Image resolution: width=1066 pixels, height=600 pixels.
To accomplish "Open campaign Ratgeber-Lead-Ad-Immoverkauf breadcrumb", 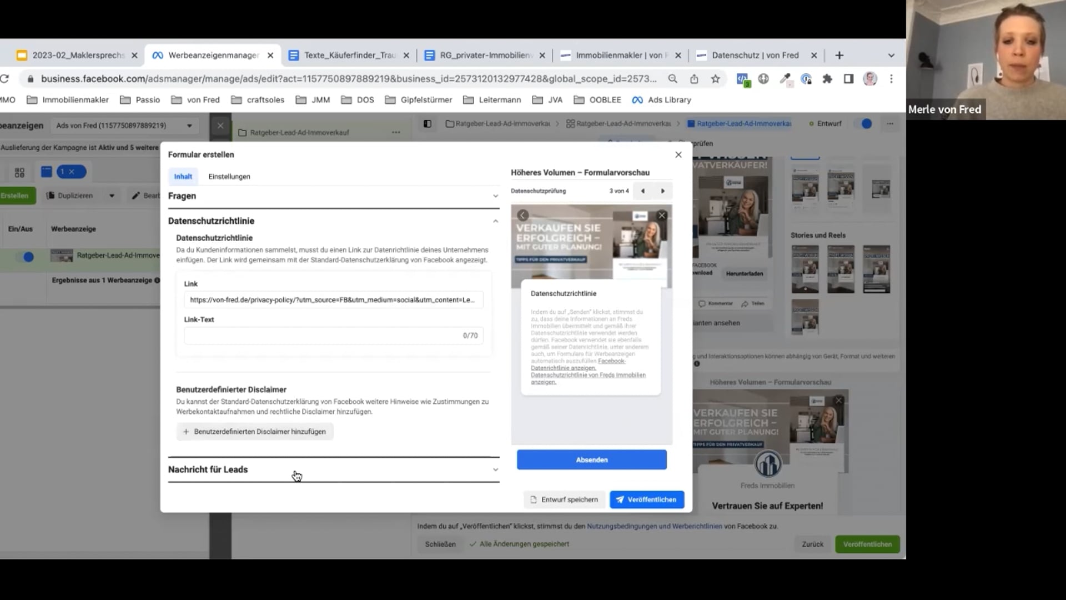I will click(x=497, y=124).
